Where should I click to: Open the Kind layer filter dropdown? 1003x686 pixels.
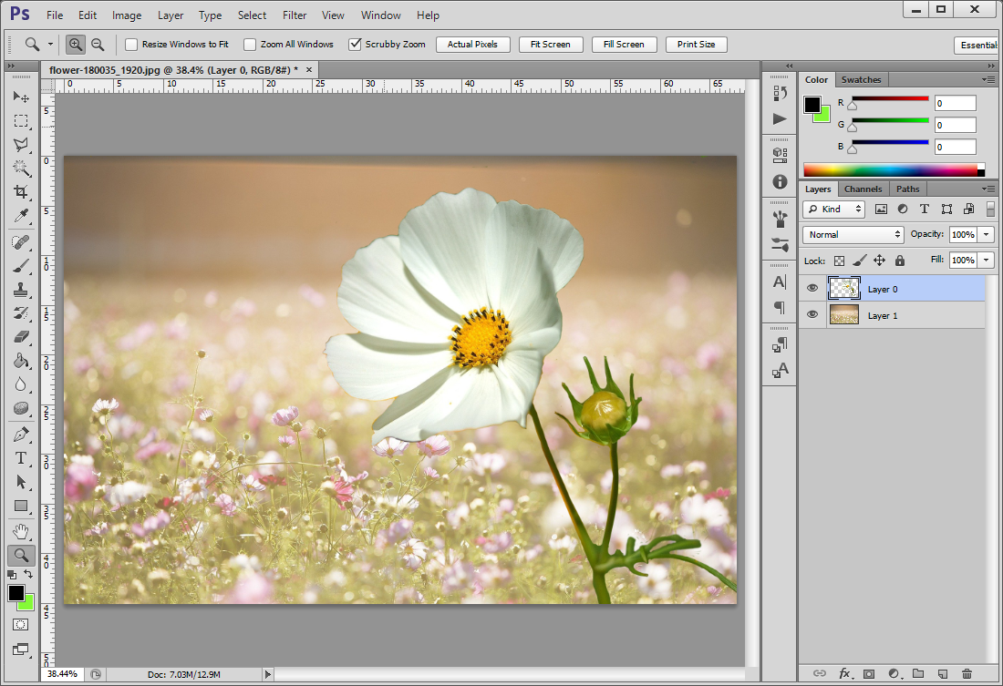833,210
